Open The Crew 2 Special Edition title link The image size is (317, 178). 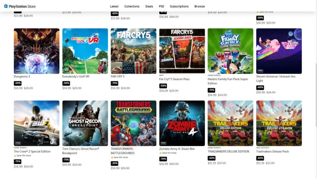coord(32,151)
